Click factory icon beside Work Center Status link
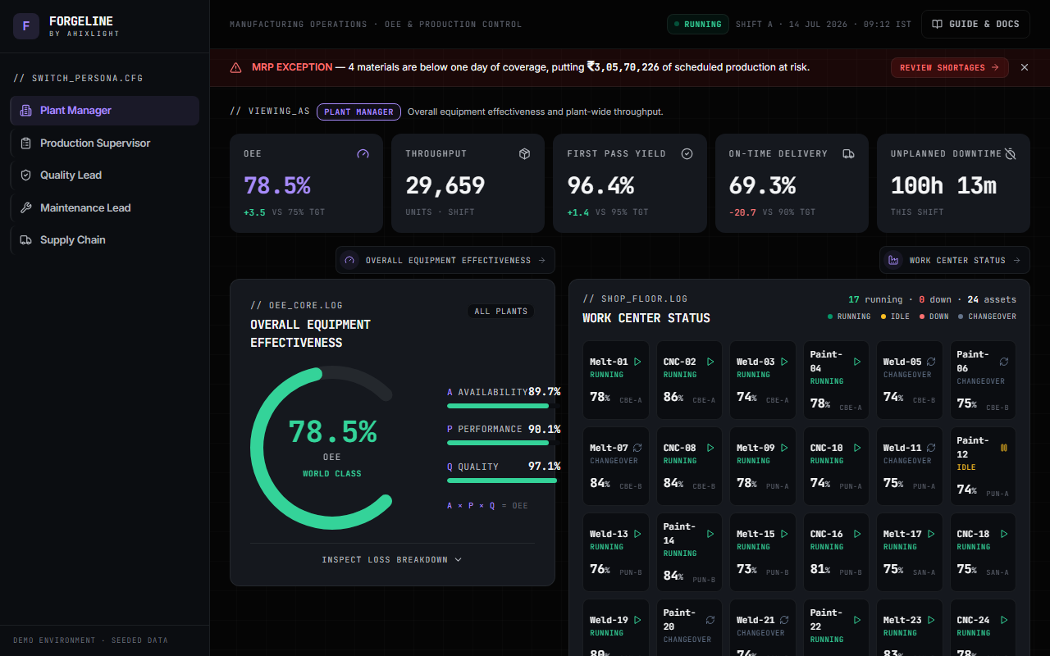Screen dimensions: 1050x656 click(x=893, y=260)
